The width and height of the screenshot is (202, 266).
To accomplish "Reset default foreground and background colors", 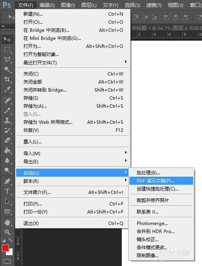I will point(3,240).
